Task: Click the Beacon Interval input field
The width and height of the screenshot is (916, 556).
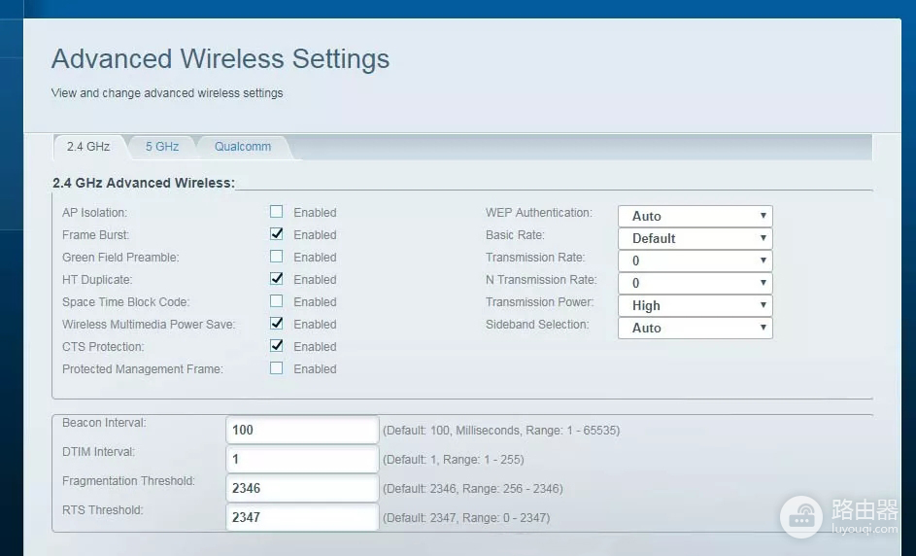Action: pyautogui.click(x=302, y=430)
